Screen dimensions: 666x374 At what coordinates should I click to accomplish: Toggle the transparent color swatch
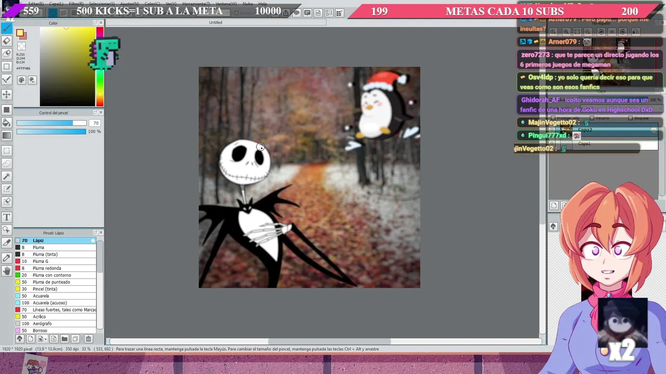22,46
